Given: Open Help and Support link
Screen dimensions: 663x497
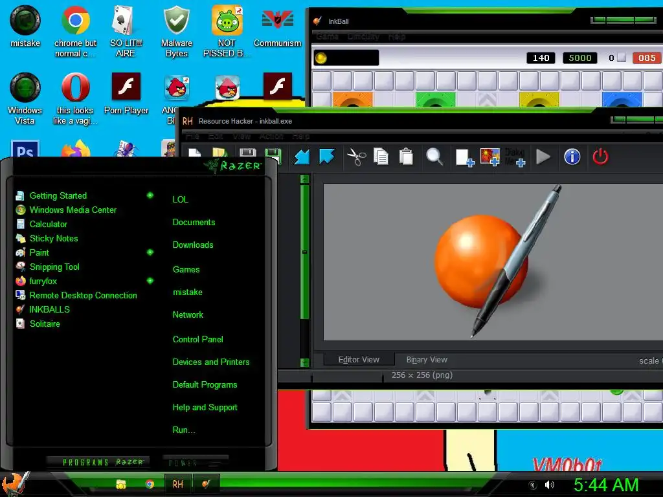Looking at the screenshot, I should coord(205,408).
